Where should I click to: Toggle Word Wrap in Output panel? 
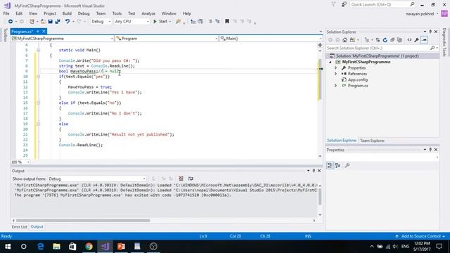191,179
